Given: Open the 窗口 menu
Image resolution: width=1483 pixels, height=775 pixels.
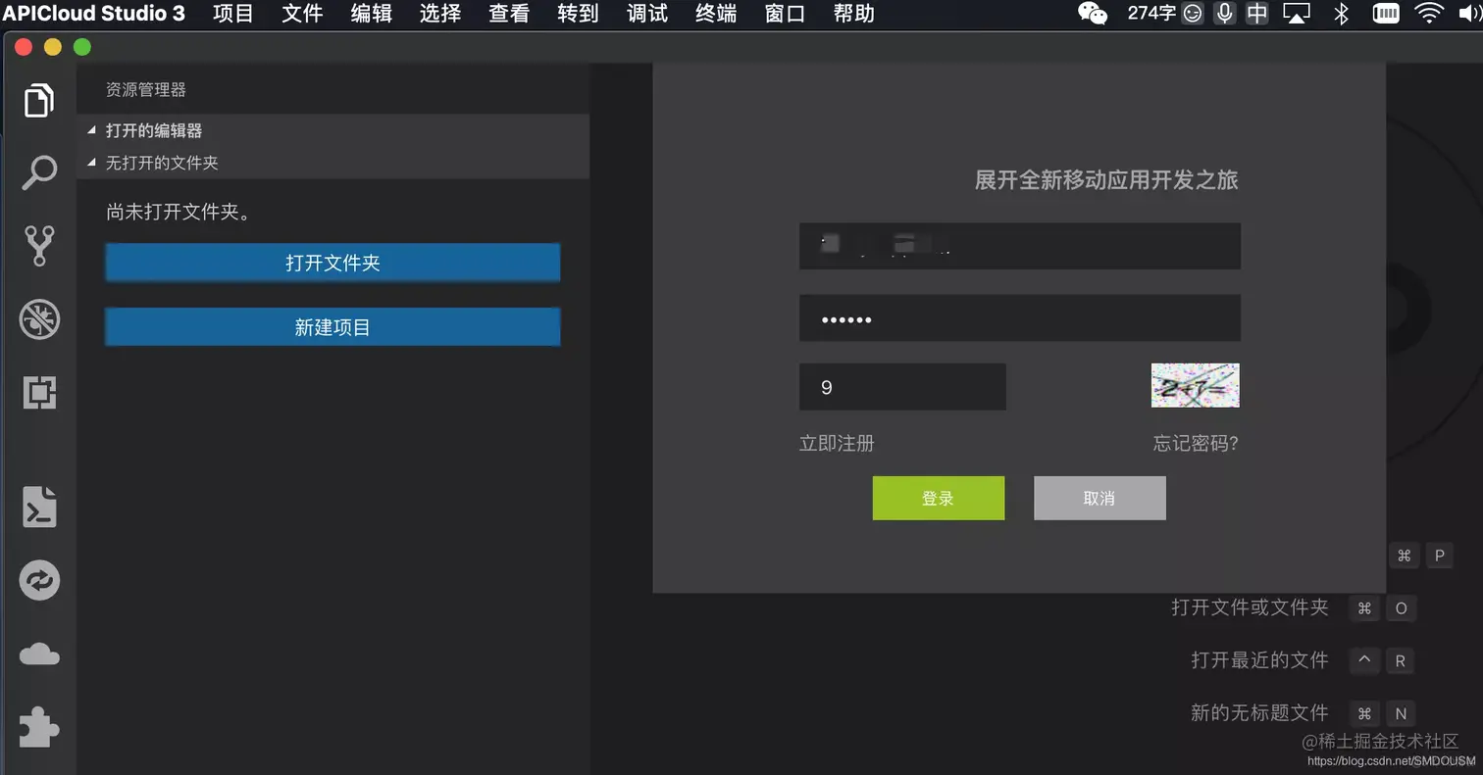Looking at the screenshot, I should (785, 14).
